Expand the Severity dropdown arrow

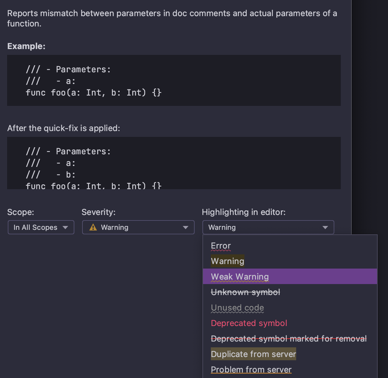pyautogui.click(x=185, y=227)
